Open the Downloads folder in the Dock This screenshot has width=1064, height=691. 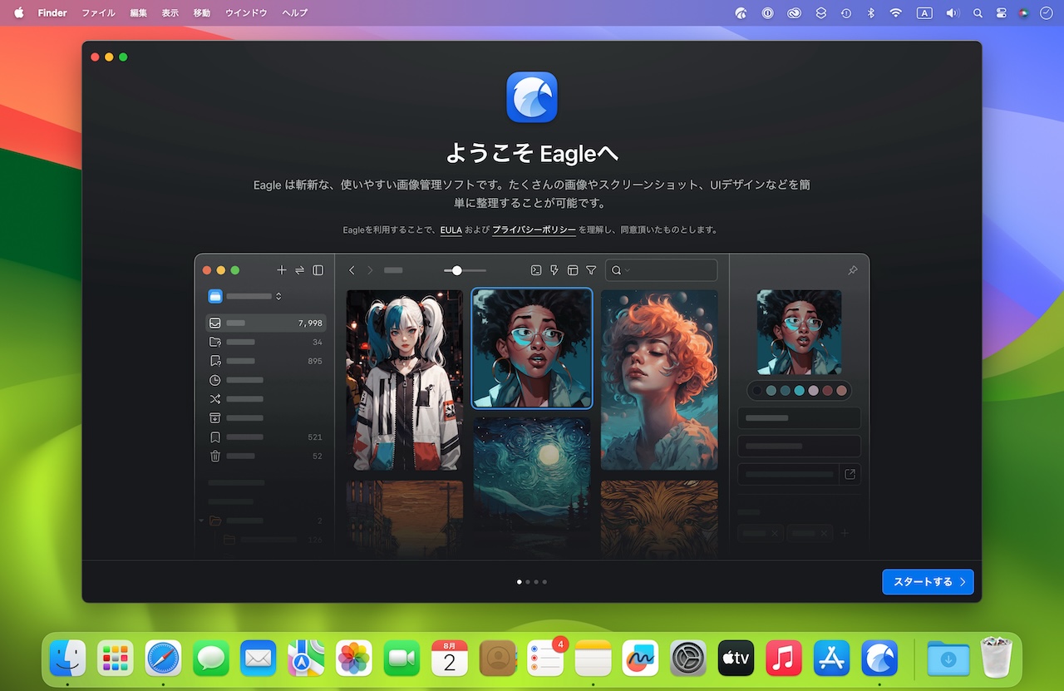tap(948, 659)
